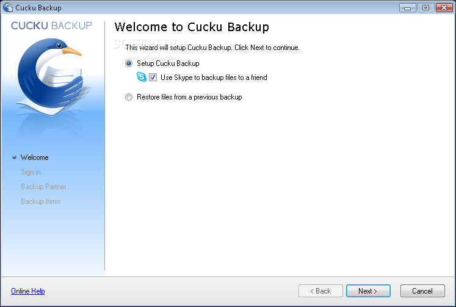
Task: Maximize the Cucku Backup window
Action: (425, 7)
